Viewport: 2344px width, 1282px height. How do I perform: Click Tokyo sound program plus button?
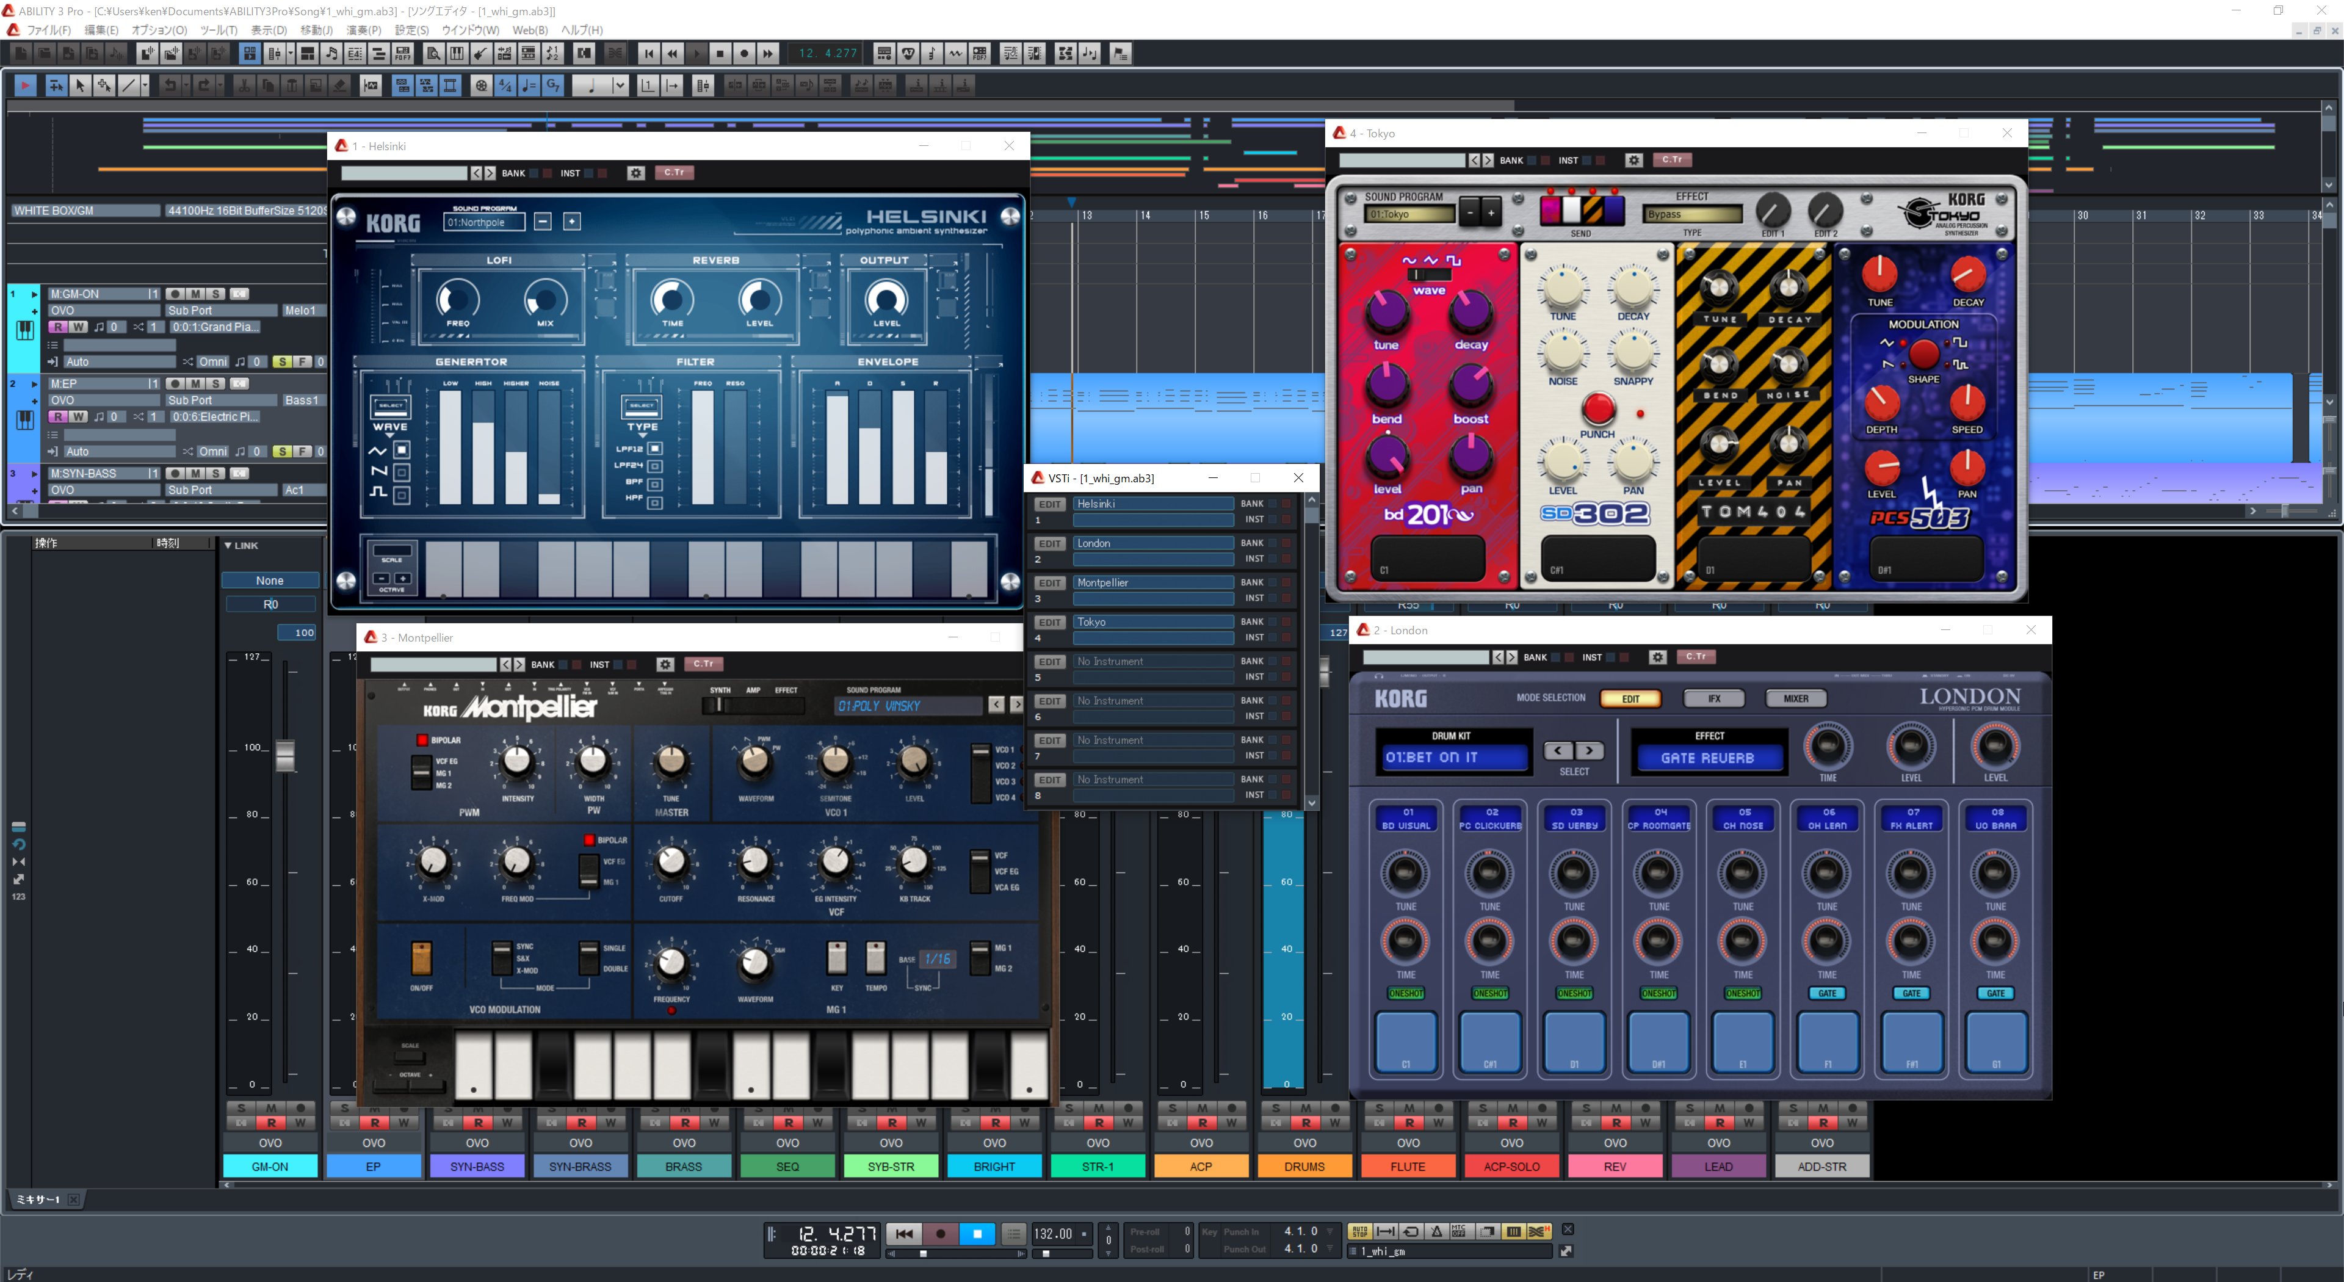point(1491,213)
